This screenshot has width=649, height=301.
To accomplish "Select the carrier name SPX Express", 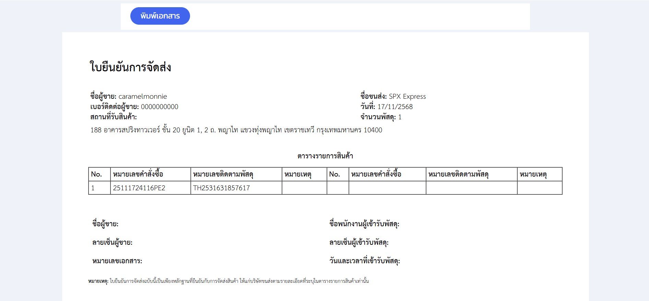I will click(x=407, y=97).
